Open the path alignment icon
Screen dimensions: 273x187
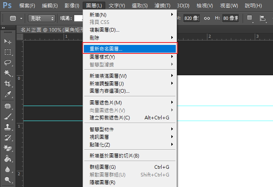(x=262, y=18)
